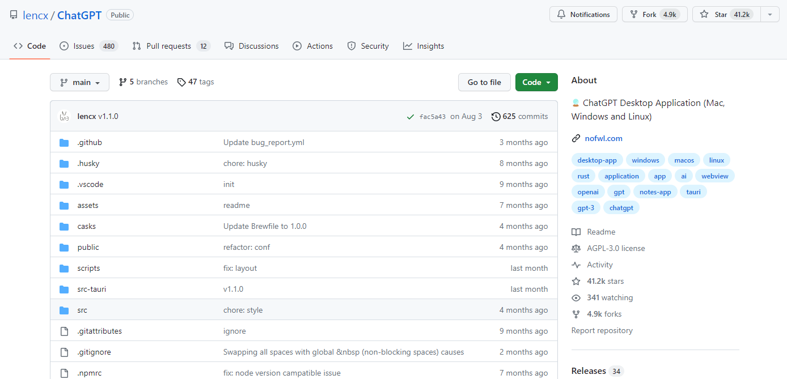Viewport: 787px width, 379px height.
Task: Click the eye icon beside 341 watching
Action: coord(576,298)
